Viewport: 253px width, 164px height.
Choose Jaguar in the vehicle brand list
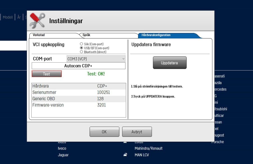point(63,155)
